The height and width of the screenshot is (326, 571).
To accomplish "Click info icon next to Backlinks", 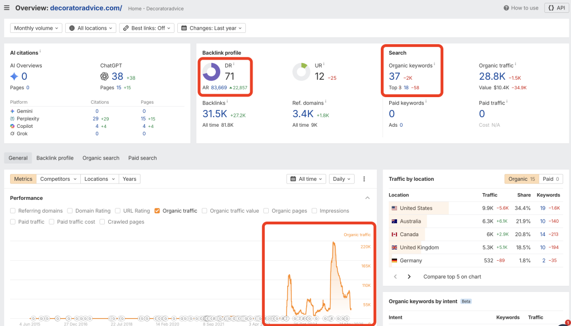I will pyautogui.click(x=228, y=102).
